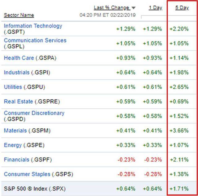Open the Consumer Discretionary sector link
Image resolution: width=198 pixels, height=196 pixels.
pyautogui.click(x=34, y=113)
